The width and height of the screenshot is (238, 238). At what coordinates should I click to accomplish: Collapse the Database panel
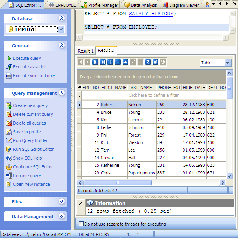[61, 18]
